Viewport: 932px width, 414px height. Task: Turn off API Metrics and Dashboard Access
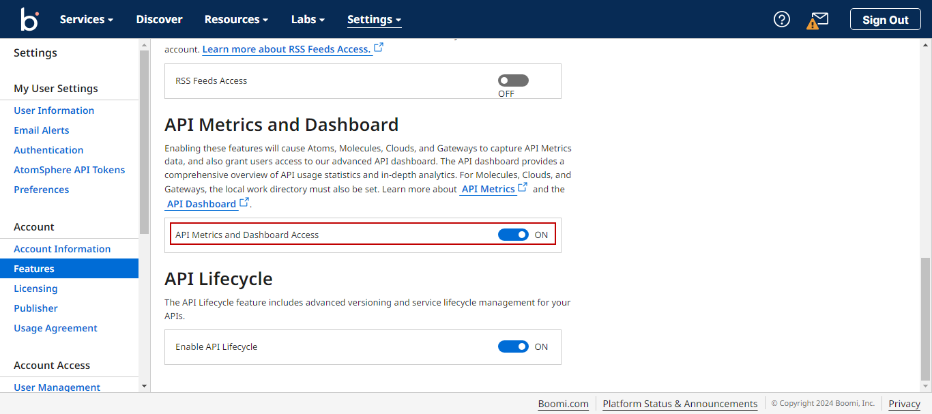pyautogui.click(x=513, y=235)
